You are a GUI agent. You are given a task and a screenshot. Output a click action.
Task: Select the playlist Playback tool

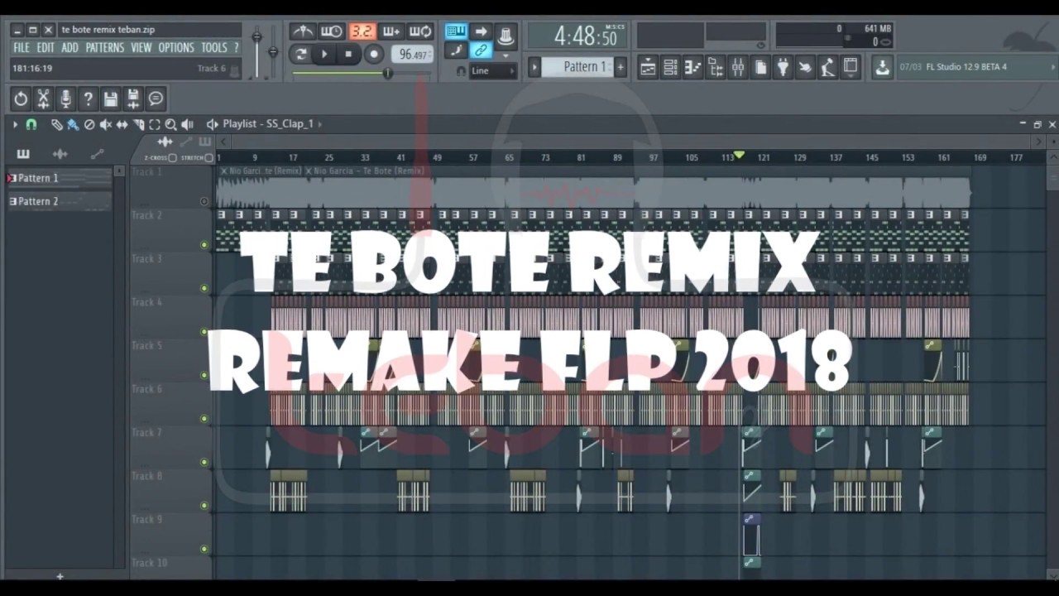(x=187, y=124)
